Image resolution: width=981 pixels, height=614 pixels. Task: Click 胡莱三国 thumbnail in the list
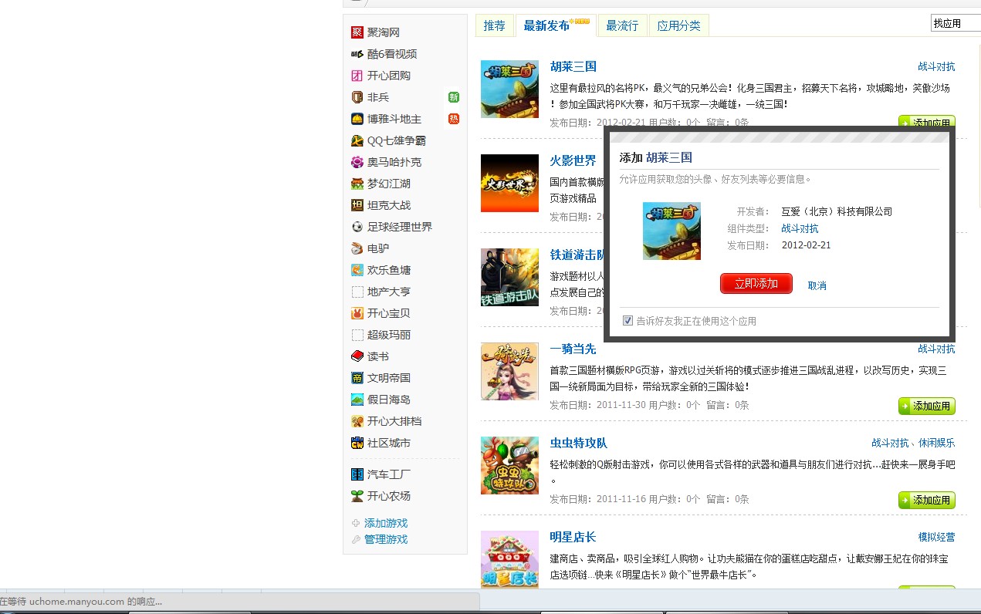coord(509,89)
